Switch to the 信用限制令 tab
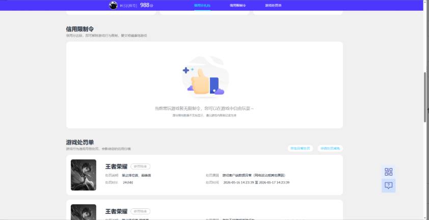The height and width of the screenshot is (220, 429). click(x=238, y=6)
